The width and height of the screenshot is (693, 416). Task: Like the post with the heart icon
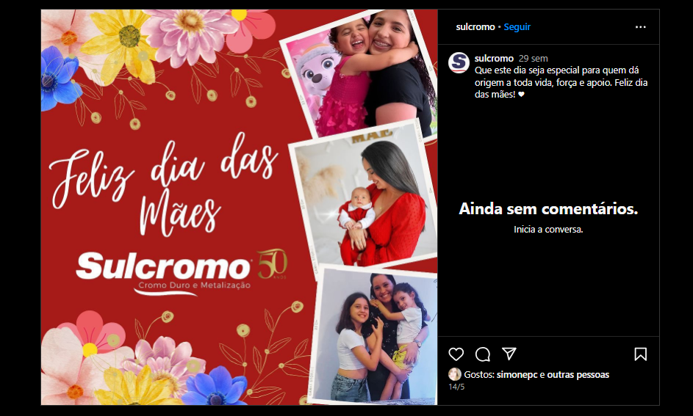tap(456, 354)
